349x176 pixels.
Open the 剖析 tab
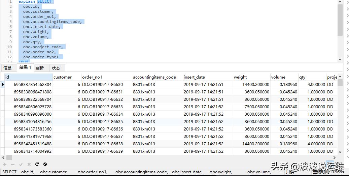pos(40,68)
